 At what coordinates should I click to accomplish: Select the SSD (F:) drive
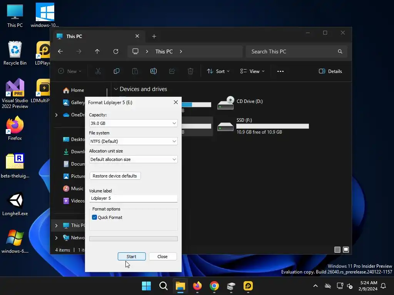click(263, 126)
